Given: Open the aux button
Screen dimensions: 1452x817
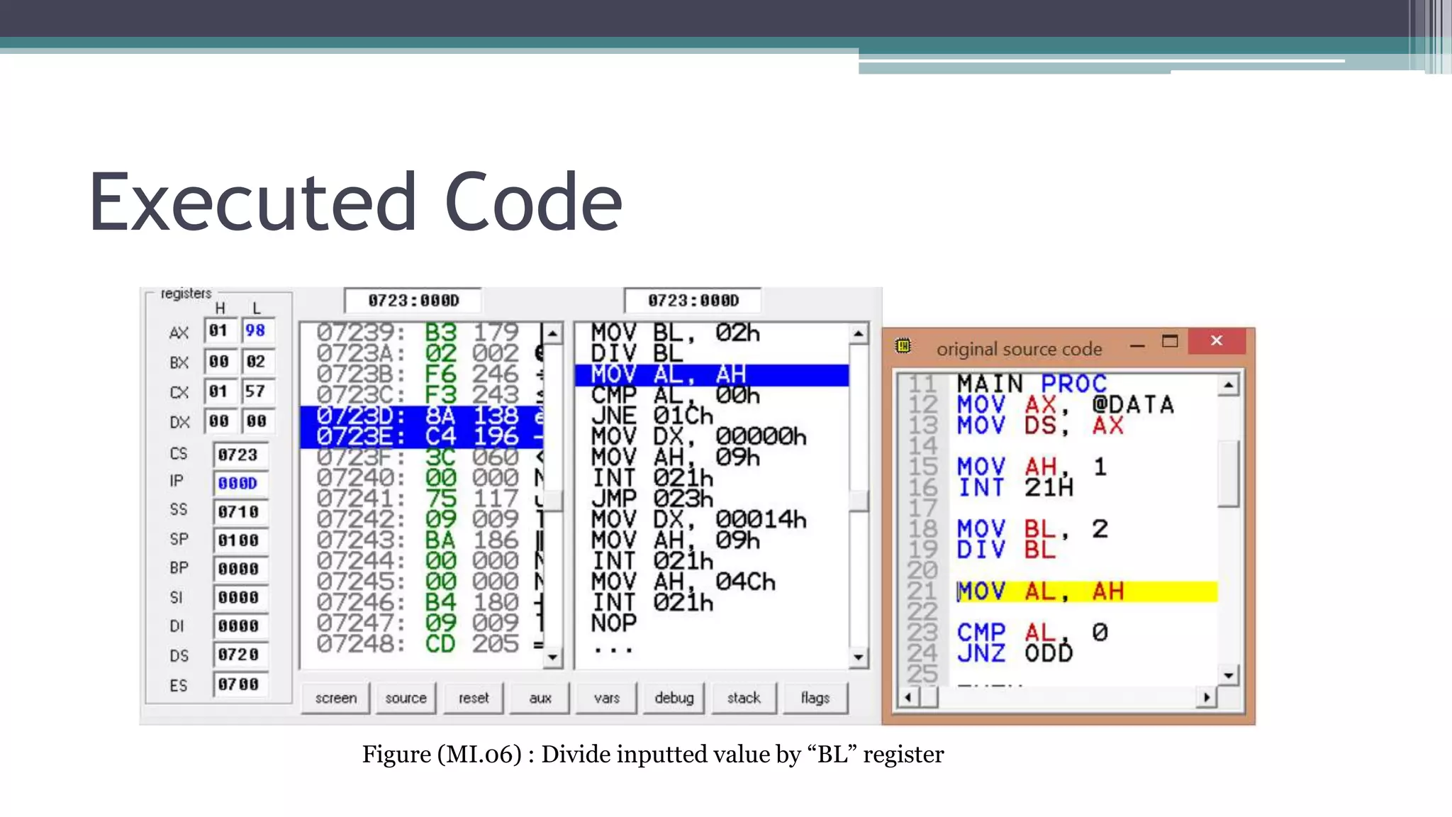Looking at the screenshot, I should [x=540, y=698].
